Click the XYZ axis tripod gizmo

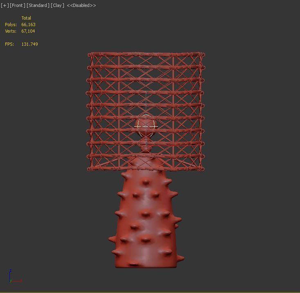[x=15, y=276]
